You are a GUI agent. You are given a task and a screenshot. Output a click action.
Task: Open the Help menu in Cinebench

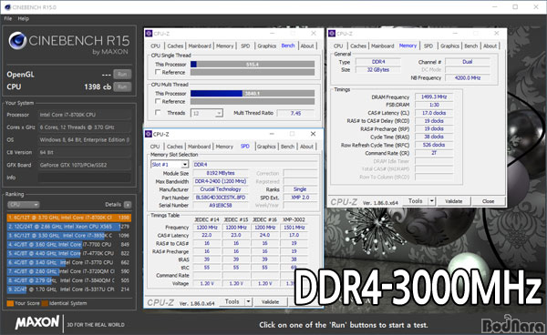click(x=24, y=18)
